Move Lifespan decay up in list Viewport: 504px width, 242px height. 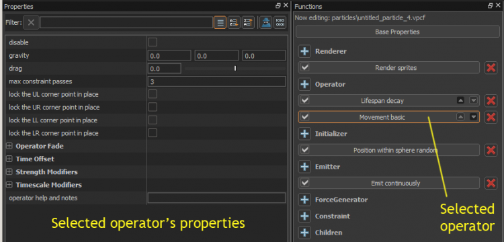(x=460, y=100)
